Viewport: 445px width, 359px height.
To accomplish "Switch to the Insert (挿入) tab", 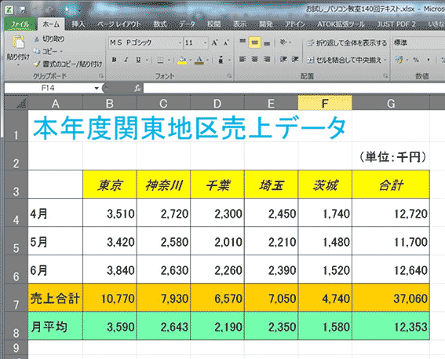I will (78, 24).
